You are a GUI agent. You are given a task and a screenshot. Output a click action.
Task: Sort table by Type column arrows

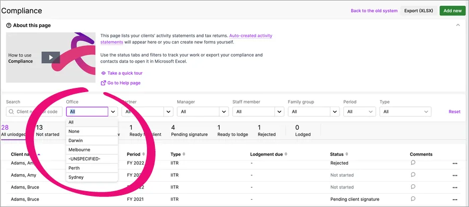point(184,154)
